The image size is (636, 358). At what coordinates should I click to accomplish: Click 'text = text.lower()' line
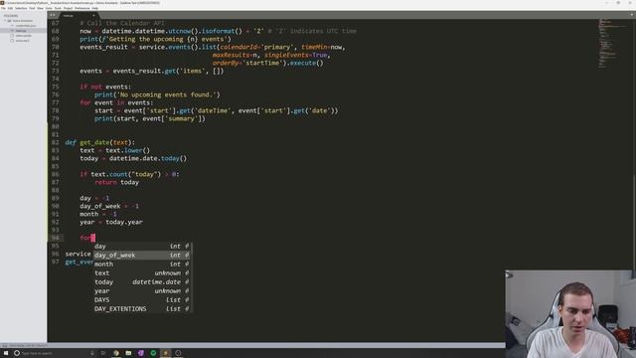[115, 150]
